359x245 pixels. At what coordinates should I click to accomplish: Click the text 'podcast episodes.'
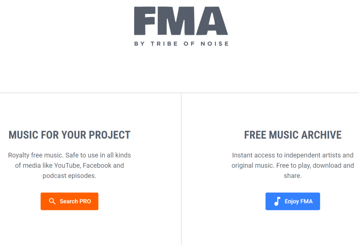coord(70,176)
